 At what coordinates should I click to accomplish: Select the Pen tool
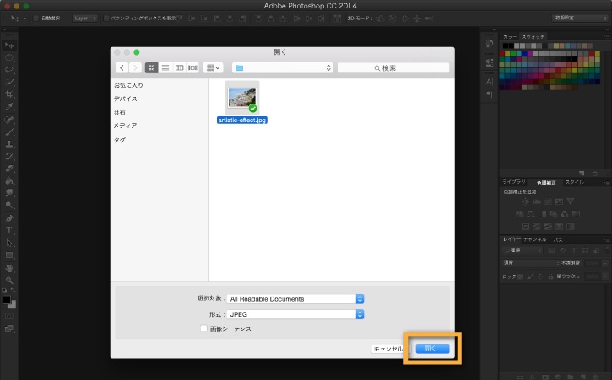click(x=9, y=218)
